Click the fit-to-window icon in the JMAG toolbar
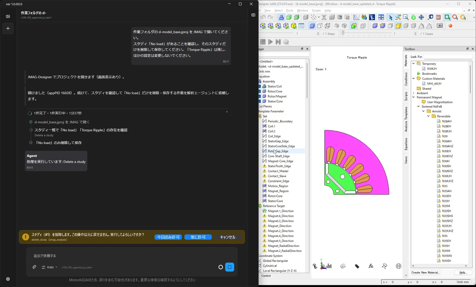This screenshot has height=287, width=476. point(381,17)
